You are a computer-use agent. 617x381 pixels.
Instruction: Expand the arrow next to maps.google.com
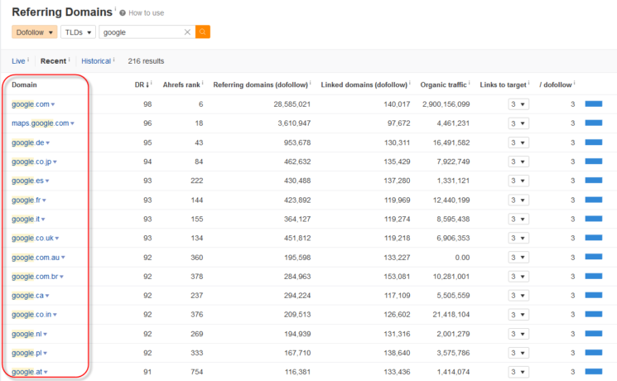tap(72, 123)
